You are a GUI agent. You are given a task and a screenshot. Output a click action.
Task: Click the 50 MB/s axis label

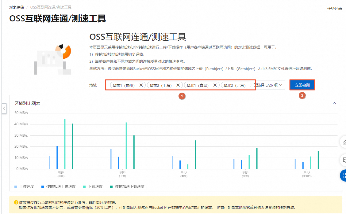[x=21, y=113]
